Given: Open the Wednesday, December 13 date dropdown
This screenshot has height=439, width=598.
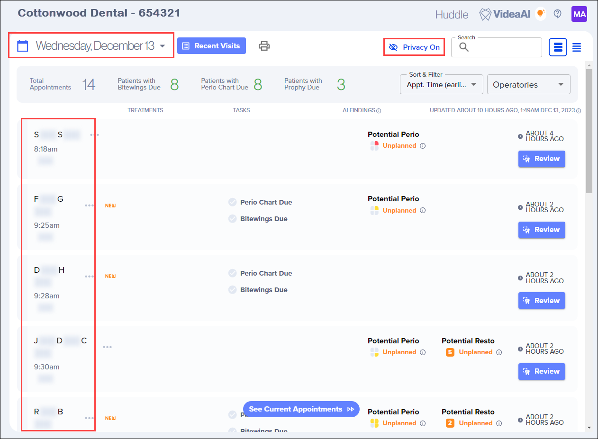Looking at the screenshot, I should pyautogui.click(x=163, y=46).
